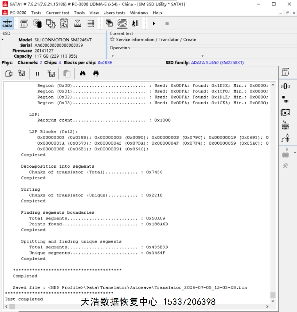Image resolution: width=297 pixels, height=312 pixels.
Task: Open the Tools menu
Action: [x=79, y=13]
